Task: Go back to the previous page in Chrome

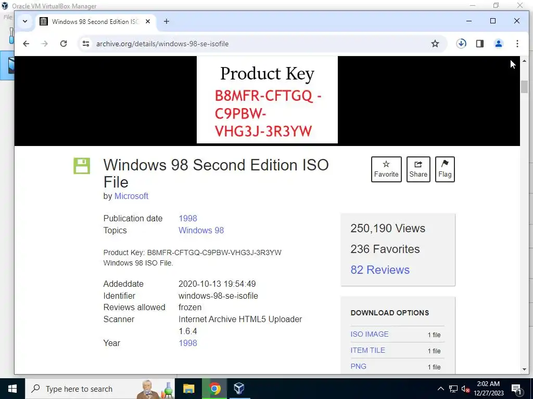Action: coord(26,44)
